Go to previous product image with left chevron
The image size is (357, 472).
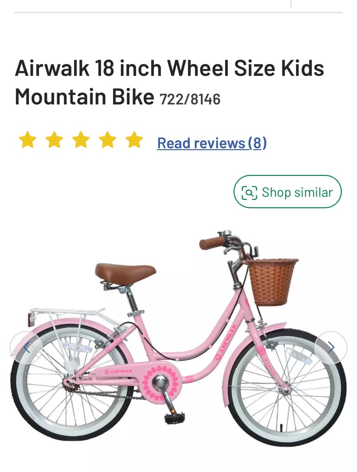[26, 348]
